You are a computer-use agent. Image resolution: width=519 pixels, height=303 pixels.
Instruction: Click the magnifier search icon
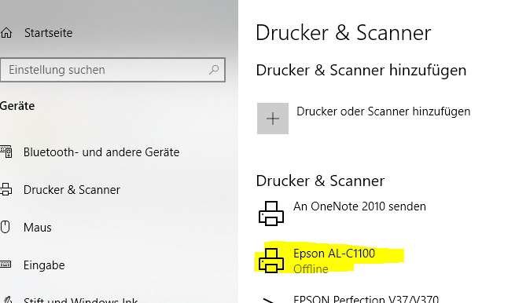coord(214,70)
